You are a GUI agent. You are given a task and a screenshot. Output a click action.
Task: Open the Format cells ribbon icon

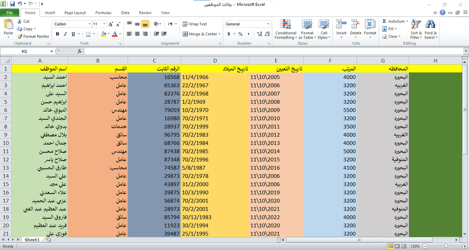coord(370,24)
